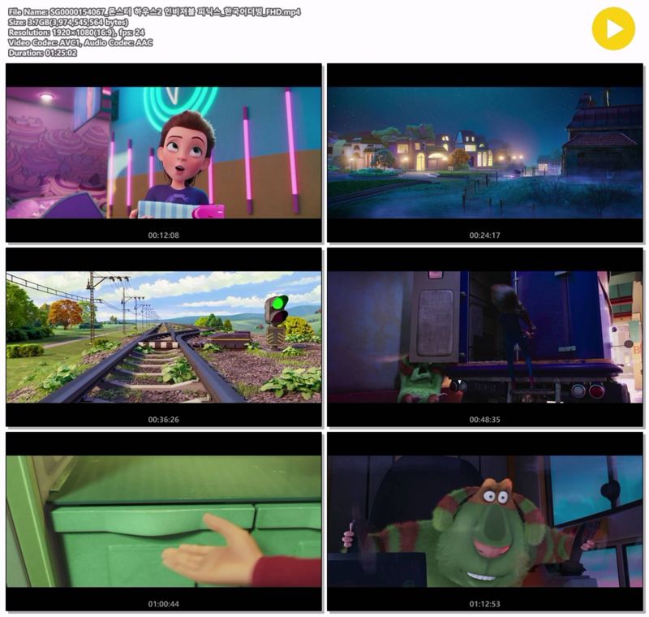Viewport: 649px width, 617px height.
Task: Go to the 01:00:44 time marker
Action: [x=164, y=604]
